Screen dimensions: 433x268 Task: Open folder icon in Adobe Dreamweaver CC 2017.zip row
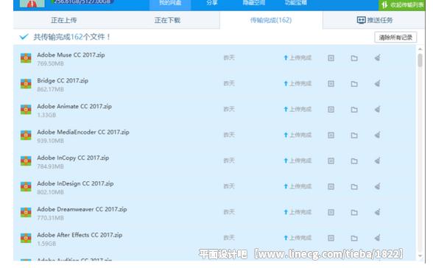(x=354, y=212)
